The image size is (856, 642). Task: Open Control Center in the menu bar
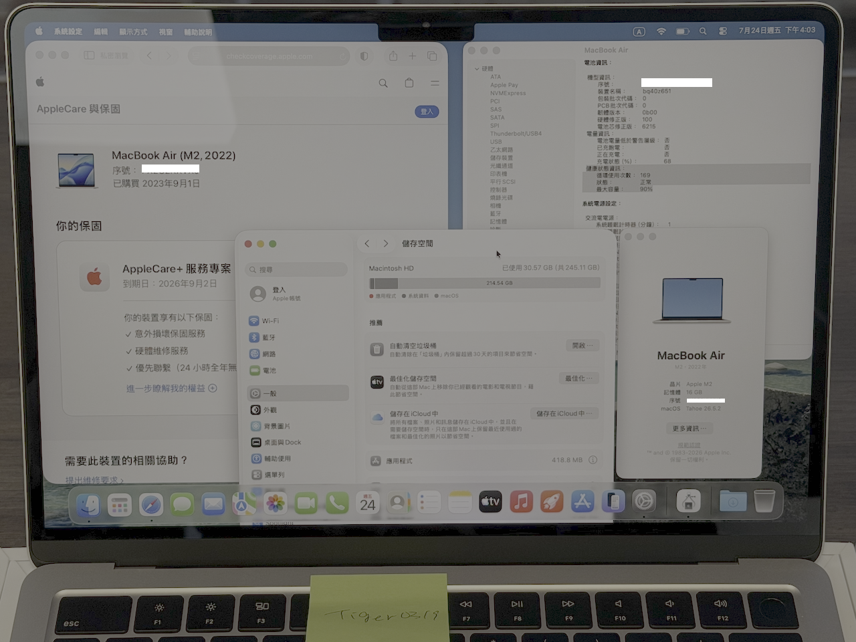click(x=723, y=31)
